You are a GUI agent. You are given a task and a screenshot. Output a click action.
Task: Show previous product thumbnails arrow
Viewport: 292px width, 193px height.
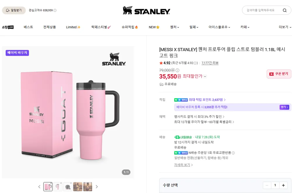(39, 187)
